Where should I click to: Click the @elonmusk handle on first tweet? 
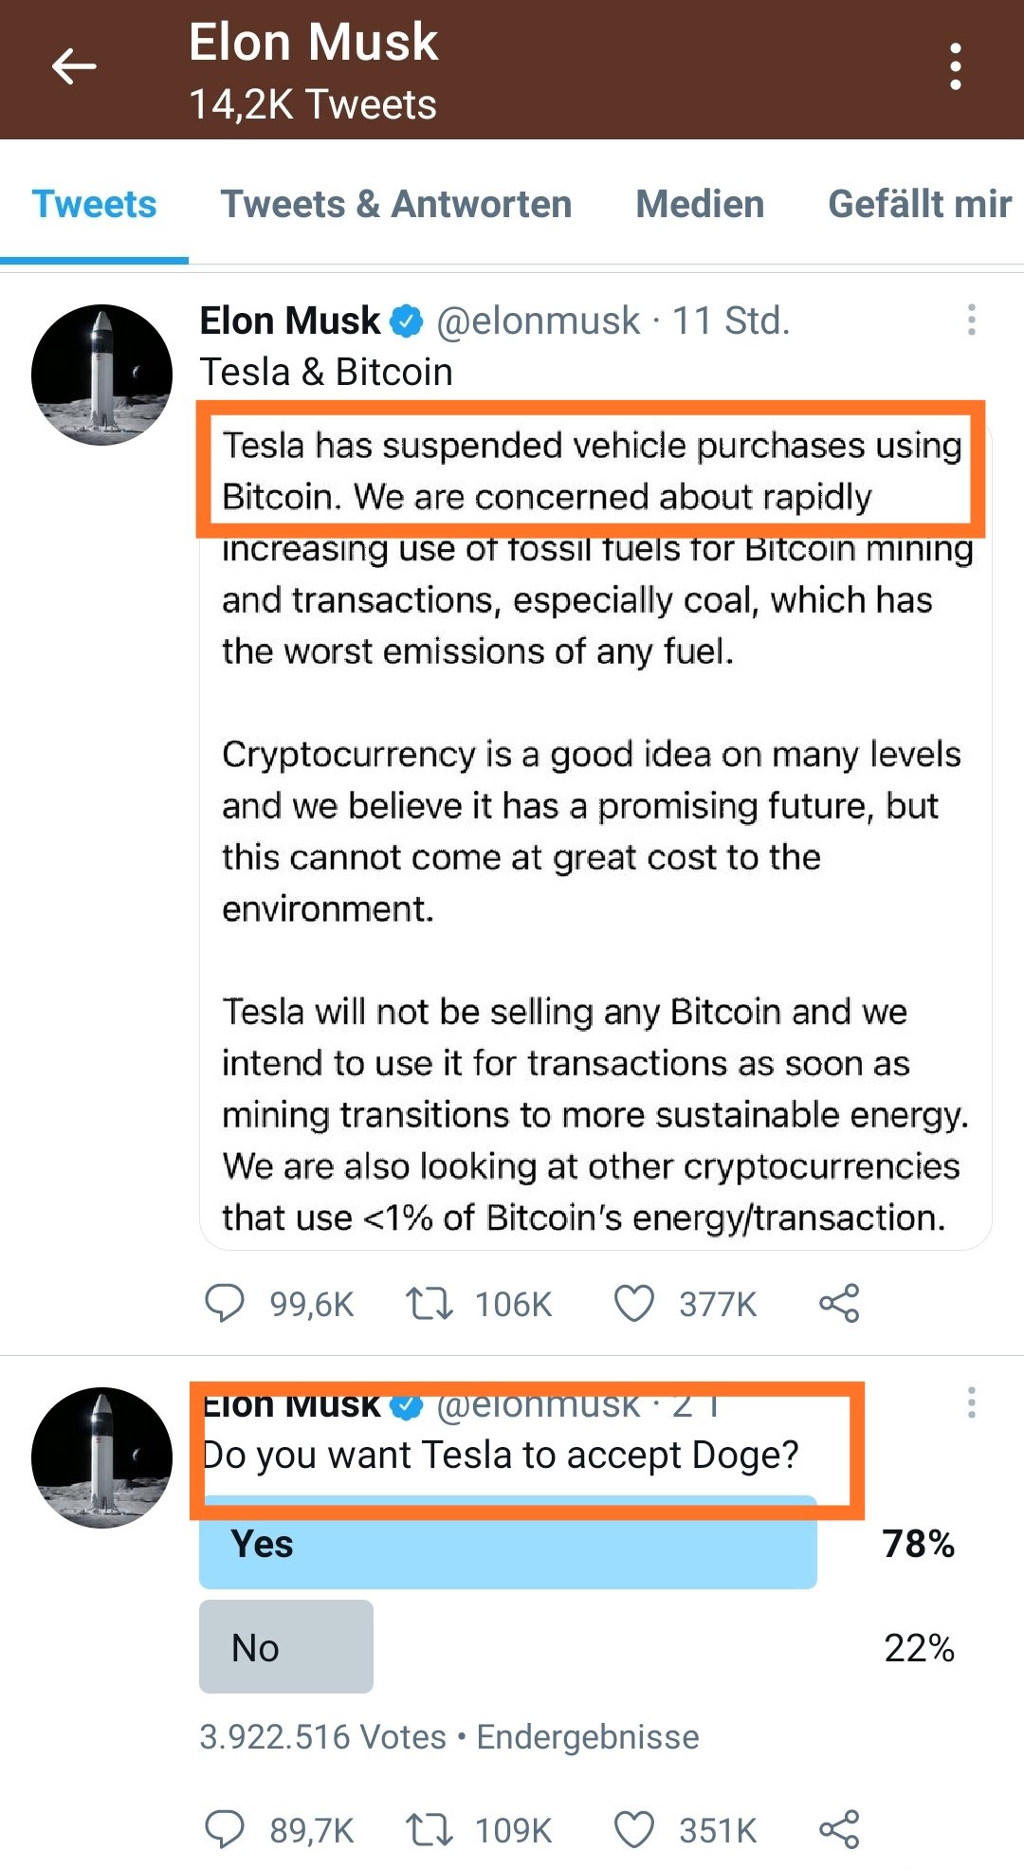click(538, 321)
